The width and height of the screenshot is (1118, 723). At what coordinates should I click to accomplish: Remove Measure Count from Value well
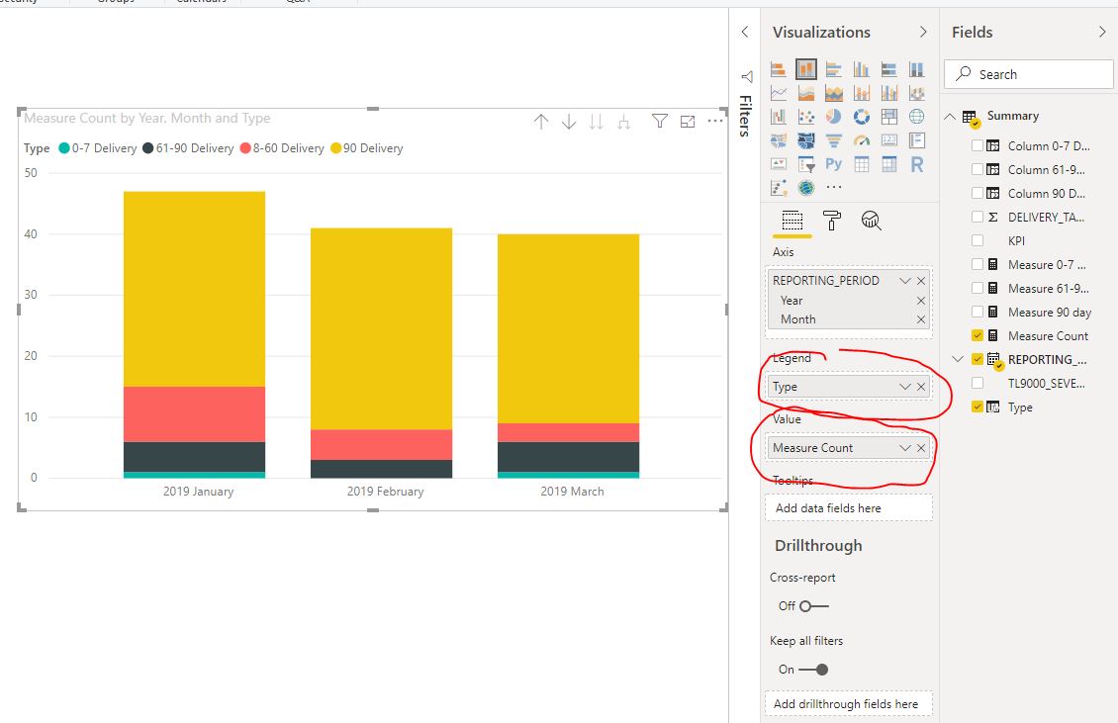coord(921,448)
